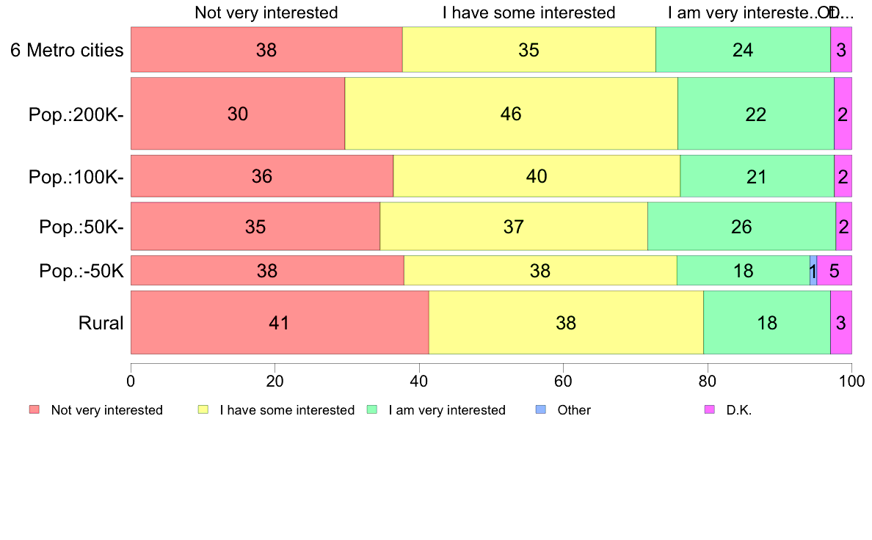Click the blue Other legend swatch
This screenshot has width=872, height=540.
click(x=540, y=410)
